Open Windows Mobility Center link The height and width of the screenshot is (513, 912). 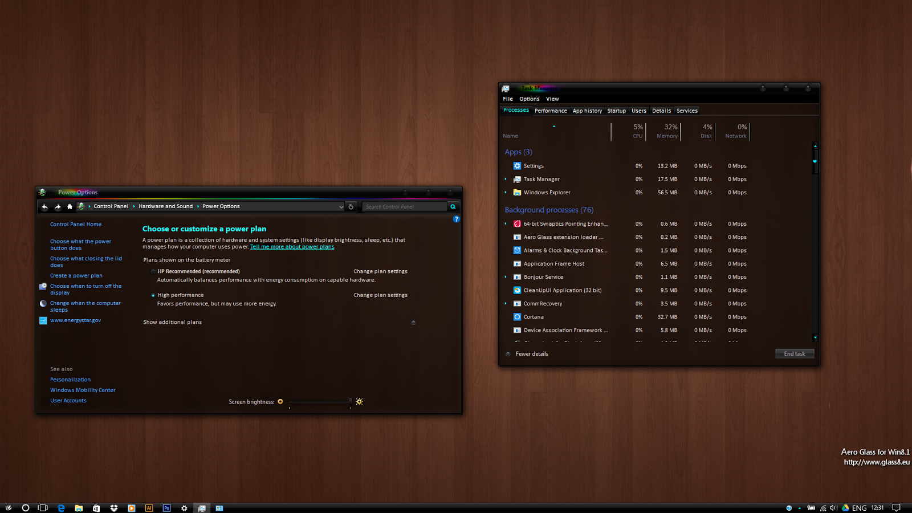tap(83, 390)
